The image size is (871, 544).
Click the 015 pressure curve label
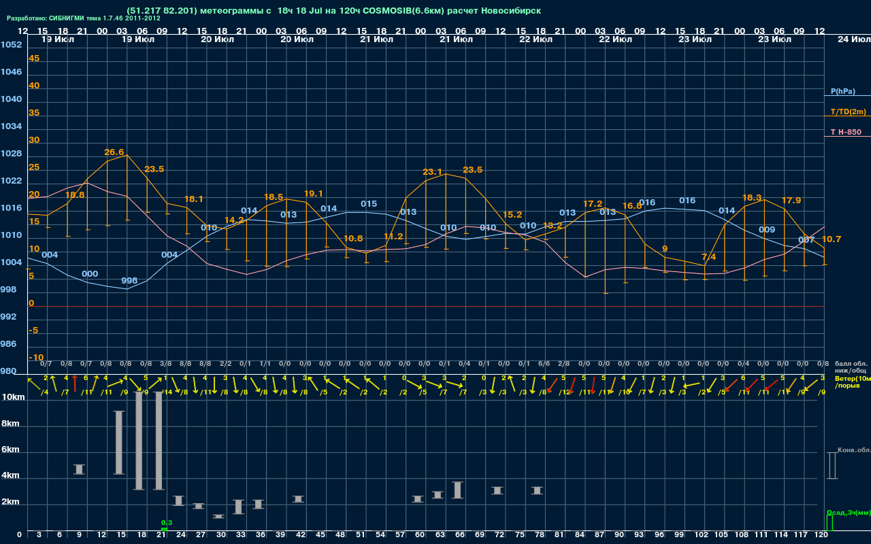pyautogui.click(x=369, y=204)
